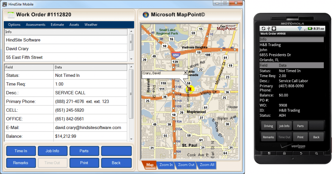Click the red location pin on map
Screen dimensions: 336x174
[x=190, y=89]
